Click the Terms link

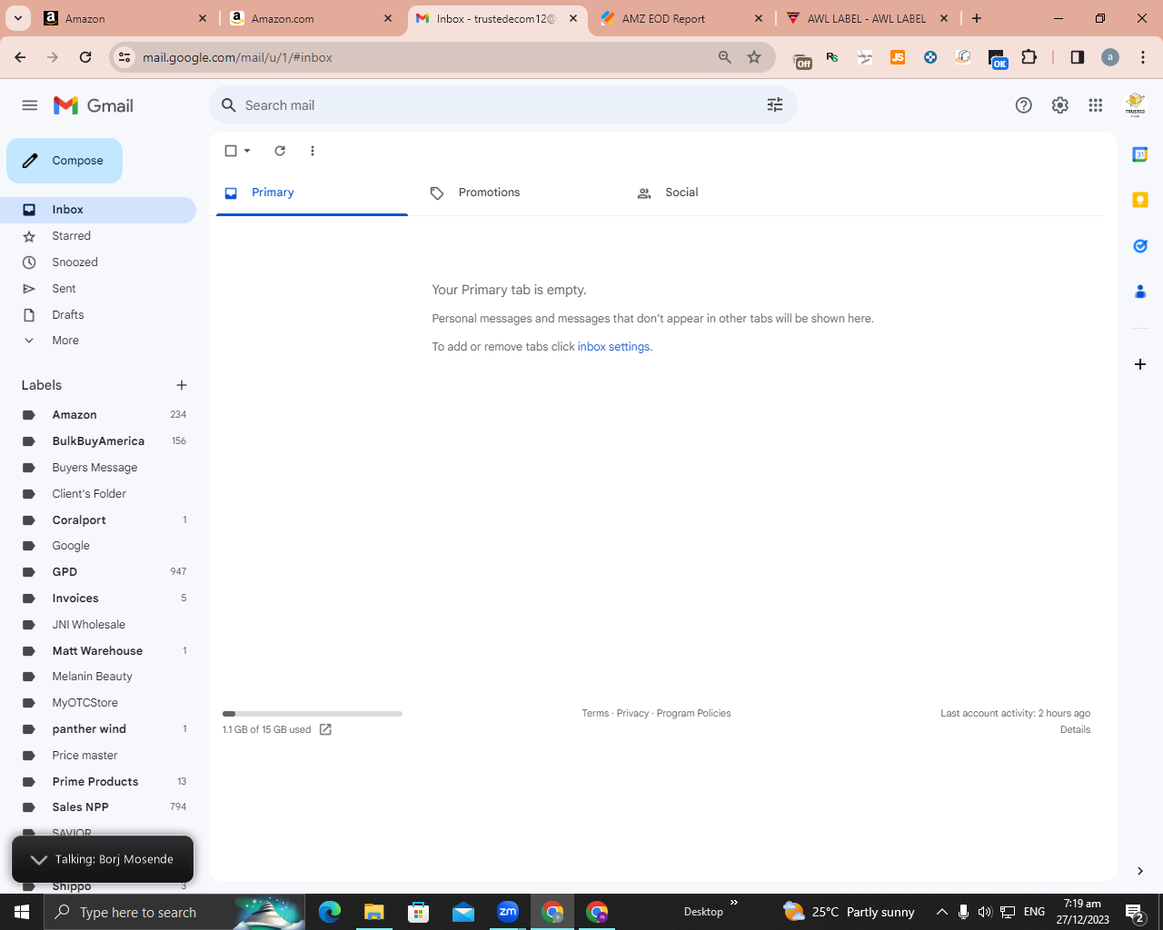(x=595, y=714)
